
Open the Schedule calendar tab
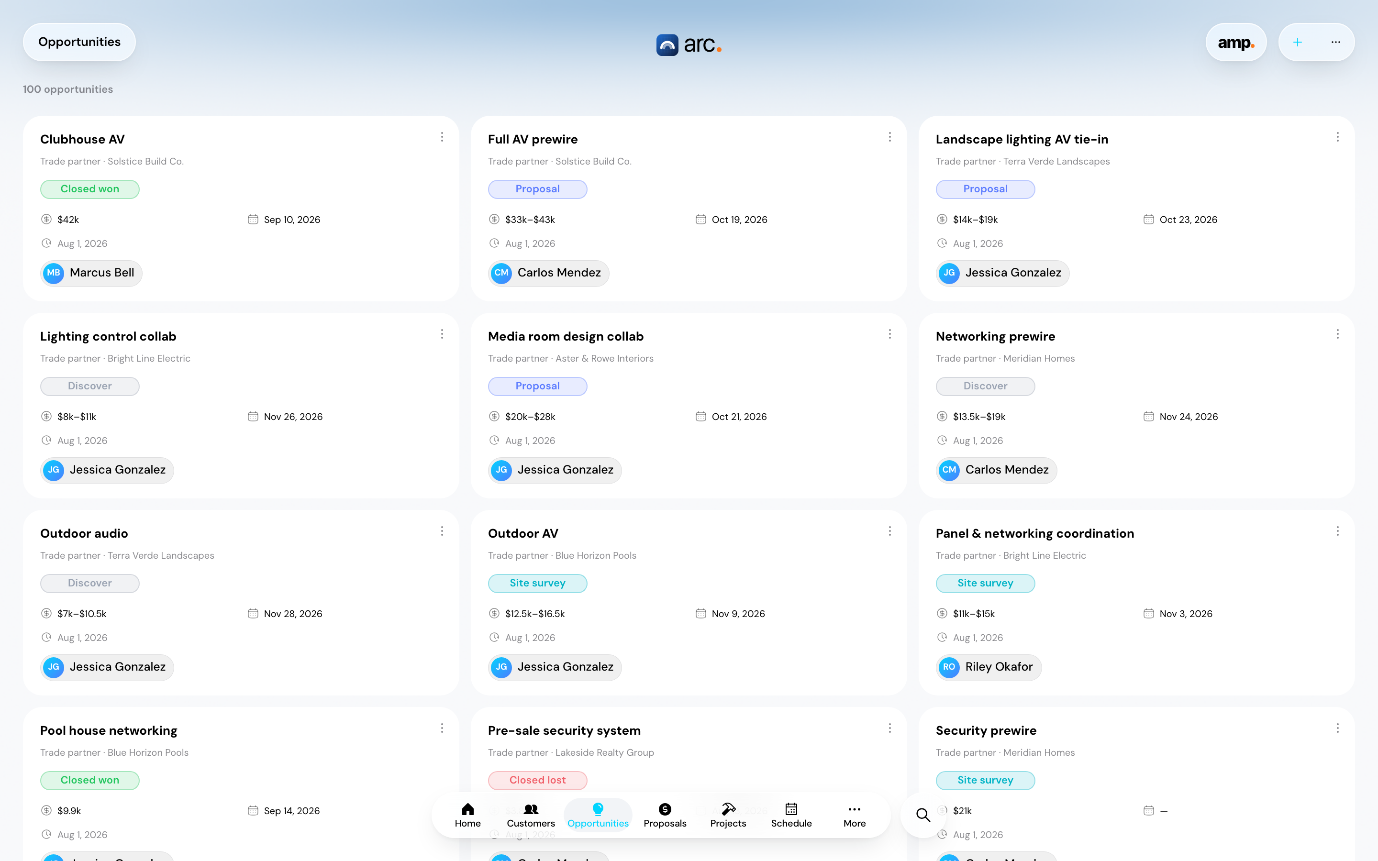click(x=791, y=815)
